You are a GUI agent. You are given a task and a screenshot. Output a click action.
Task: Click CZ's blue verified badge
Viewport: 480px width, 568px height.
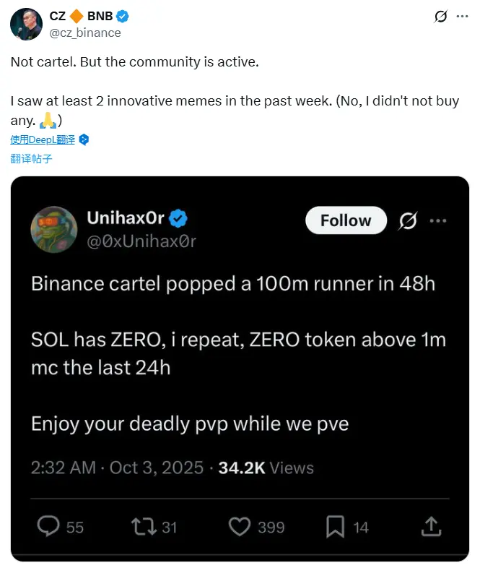pos(122,17)
